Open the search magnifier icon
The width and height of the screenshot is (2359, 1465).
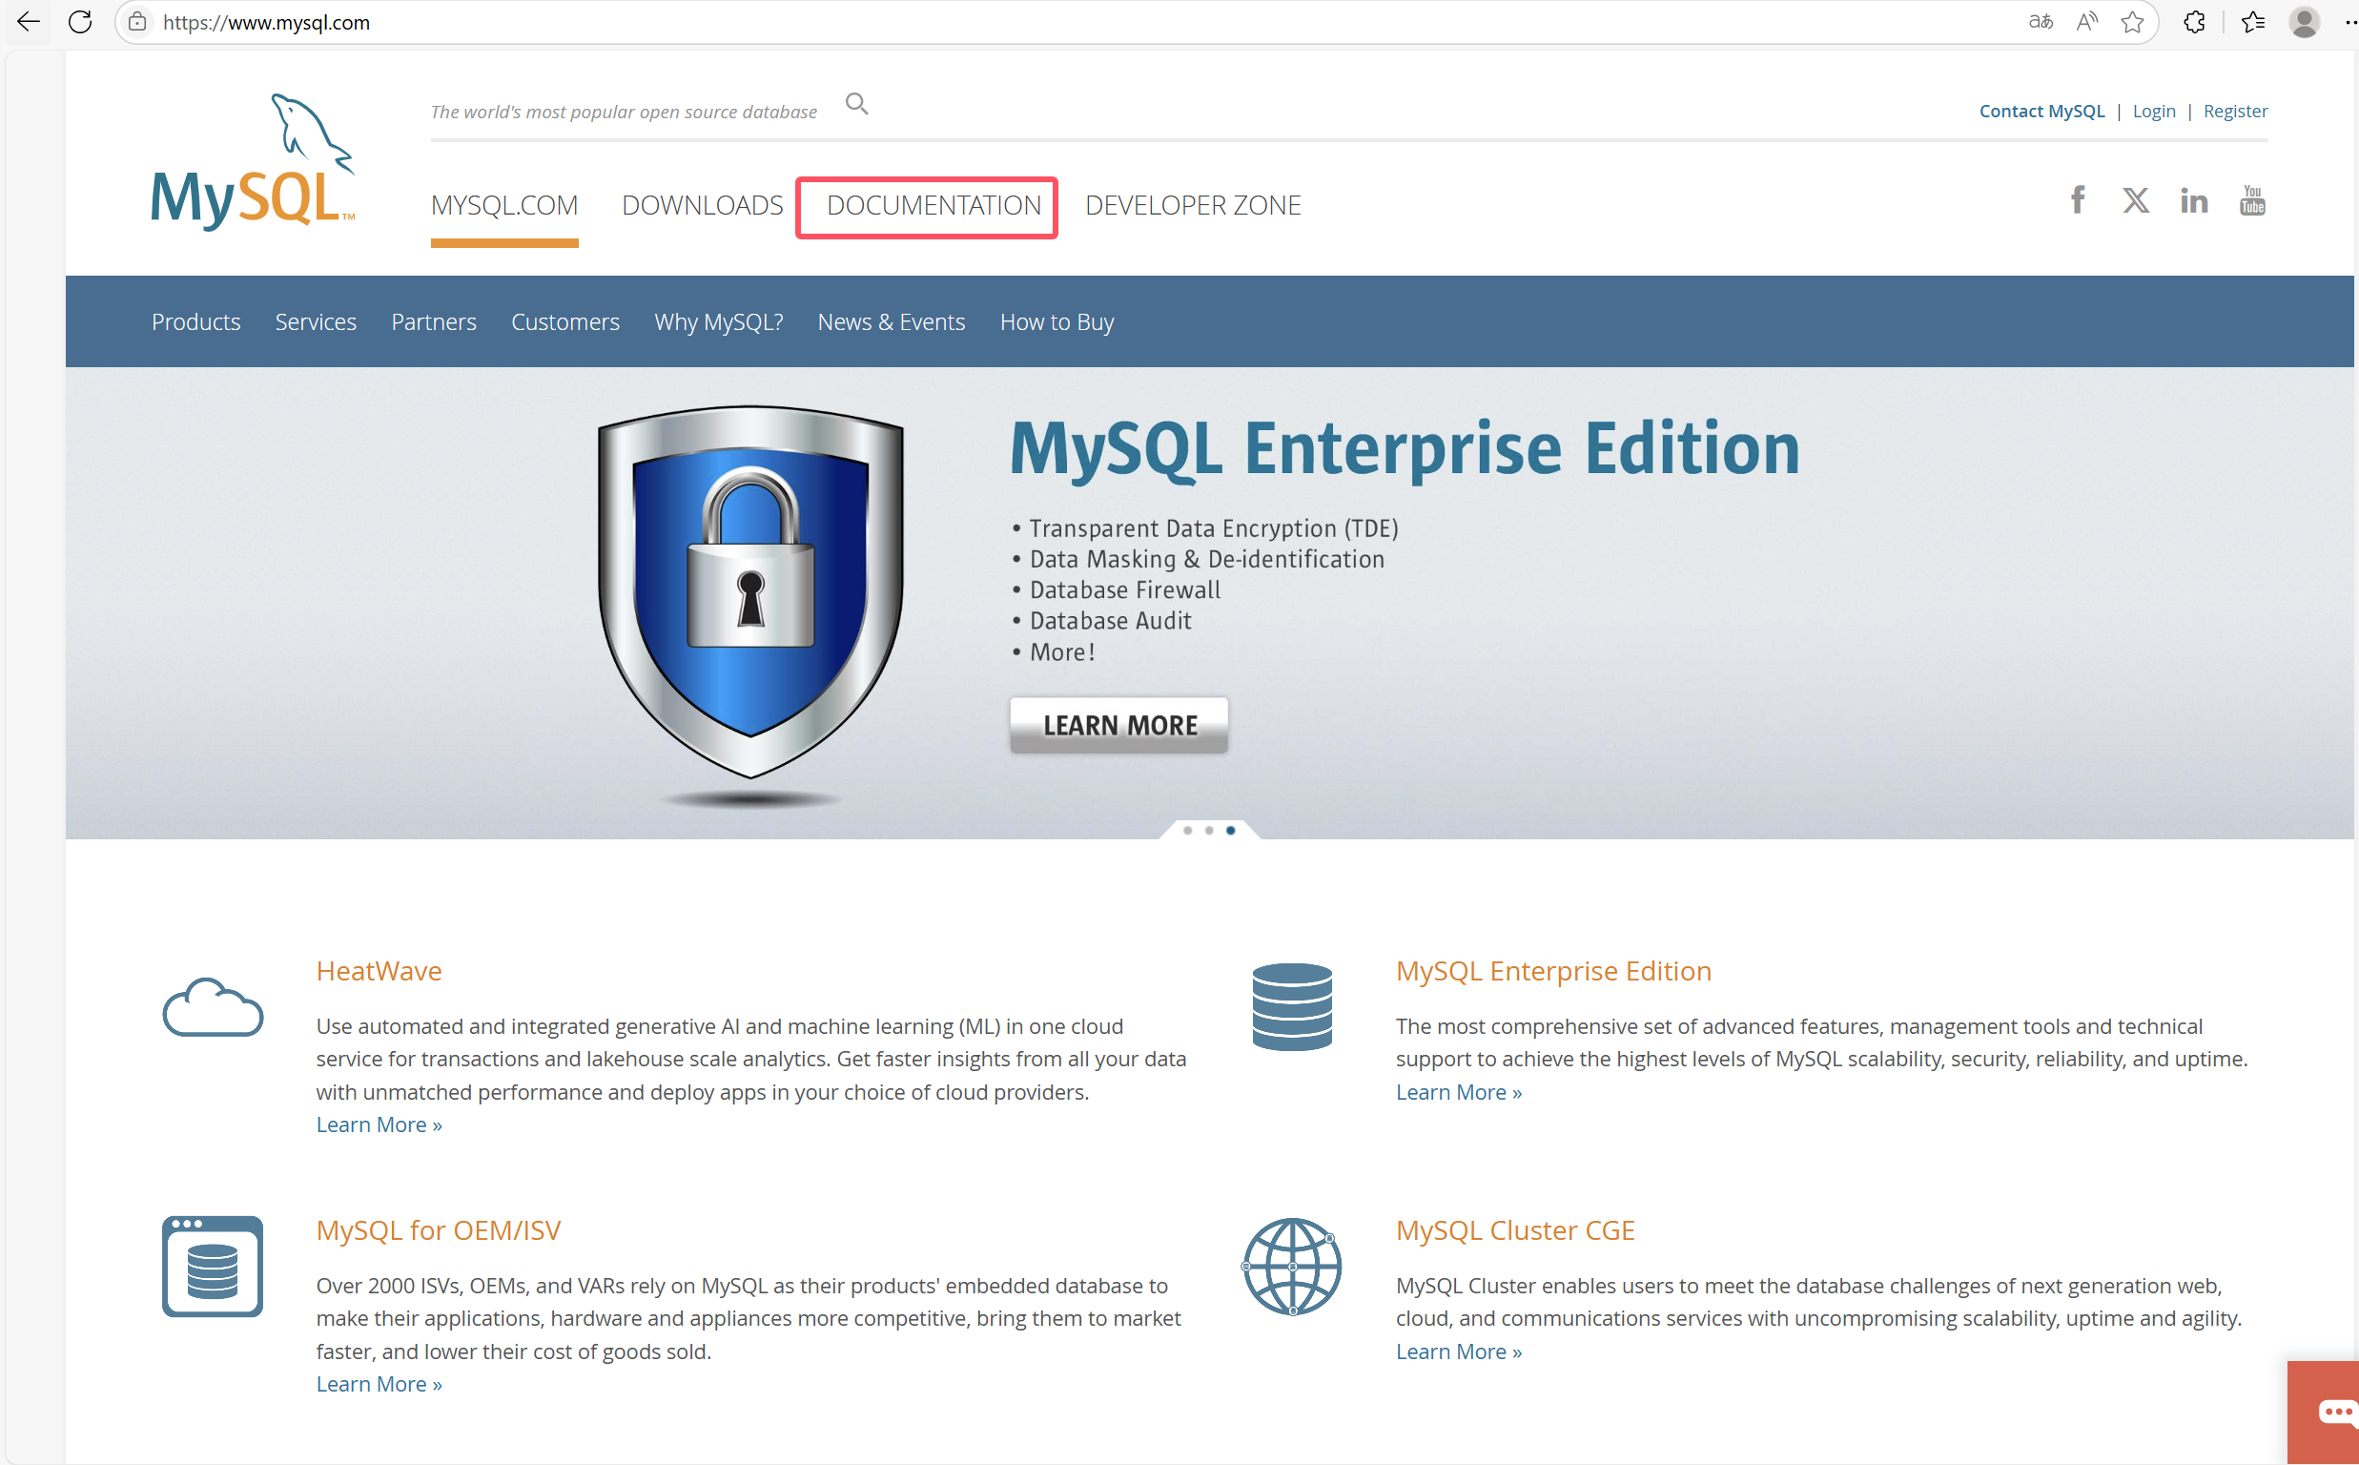click(x=856, y=104)
